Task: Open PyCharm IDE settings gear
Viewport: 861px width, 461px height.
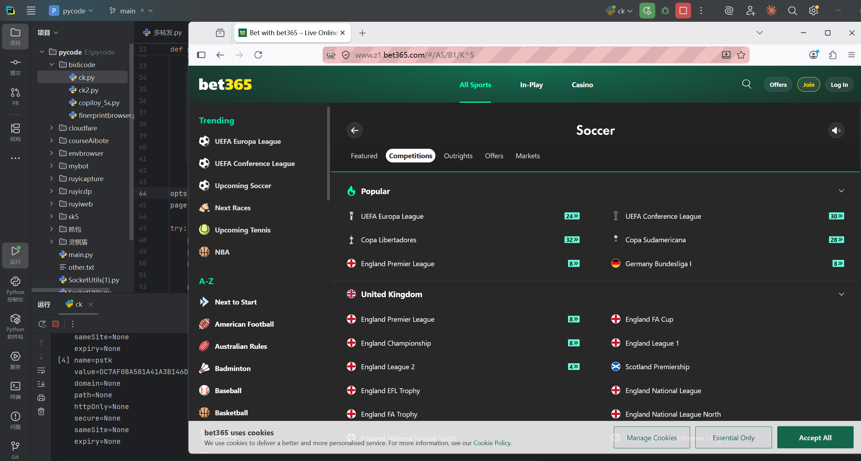Action: 813,11
